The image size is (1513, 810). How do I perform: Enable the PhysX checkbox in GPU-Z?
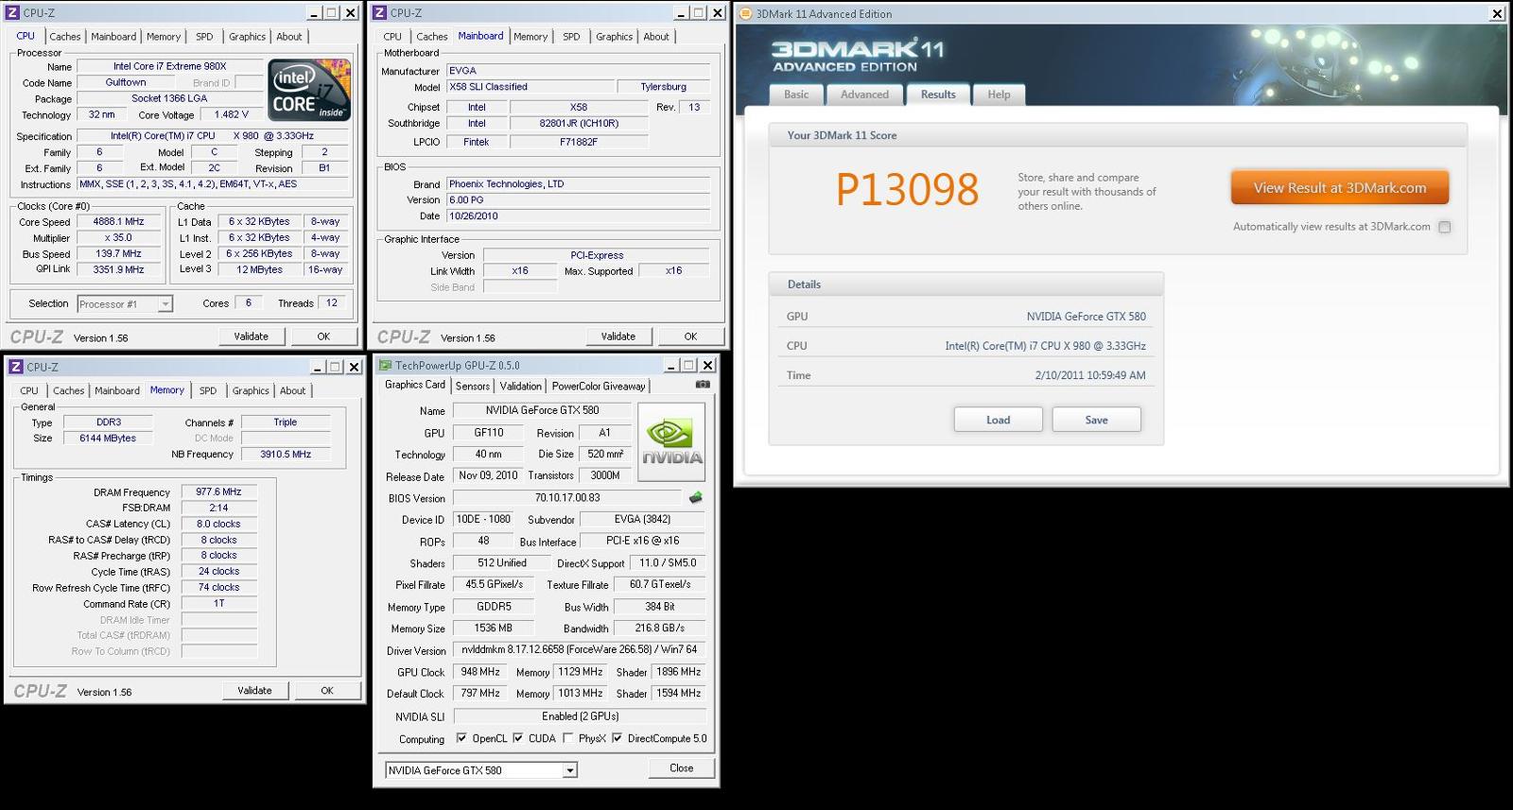[x=568, y=738]
